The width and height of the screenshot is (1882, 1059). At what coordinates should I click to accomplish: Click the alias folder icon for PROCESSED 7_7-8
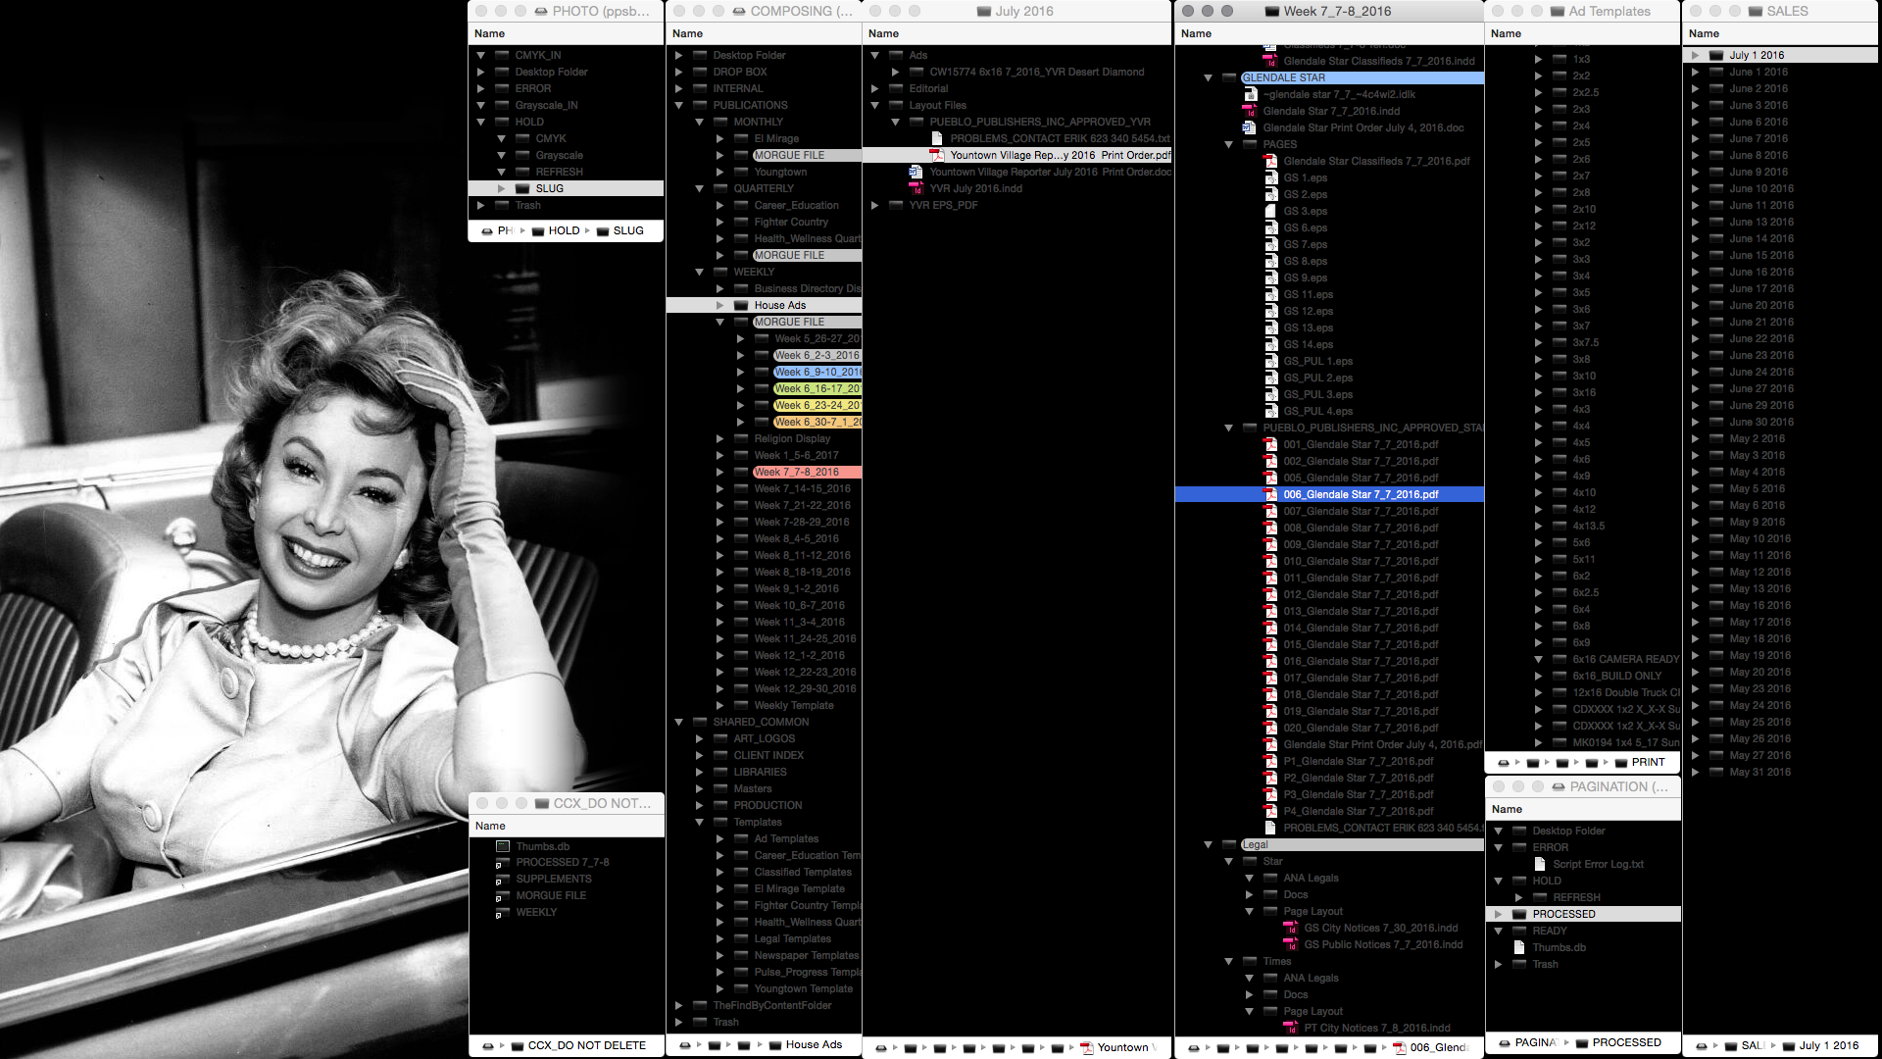coord(502,863)
